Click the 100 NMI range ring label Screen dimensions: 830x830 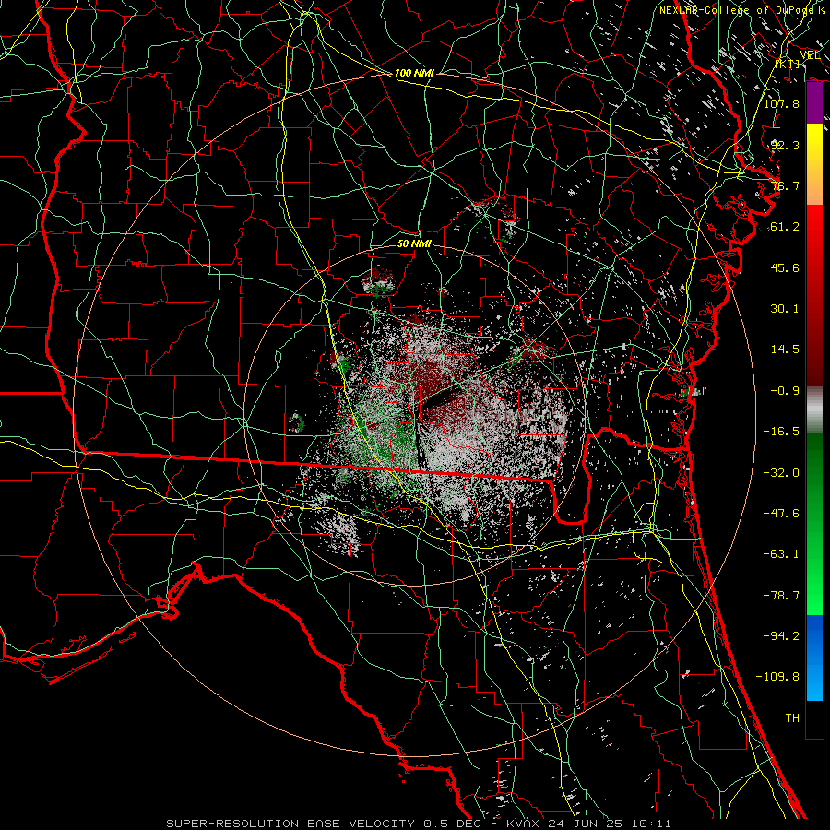414,73
